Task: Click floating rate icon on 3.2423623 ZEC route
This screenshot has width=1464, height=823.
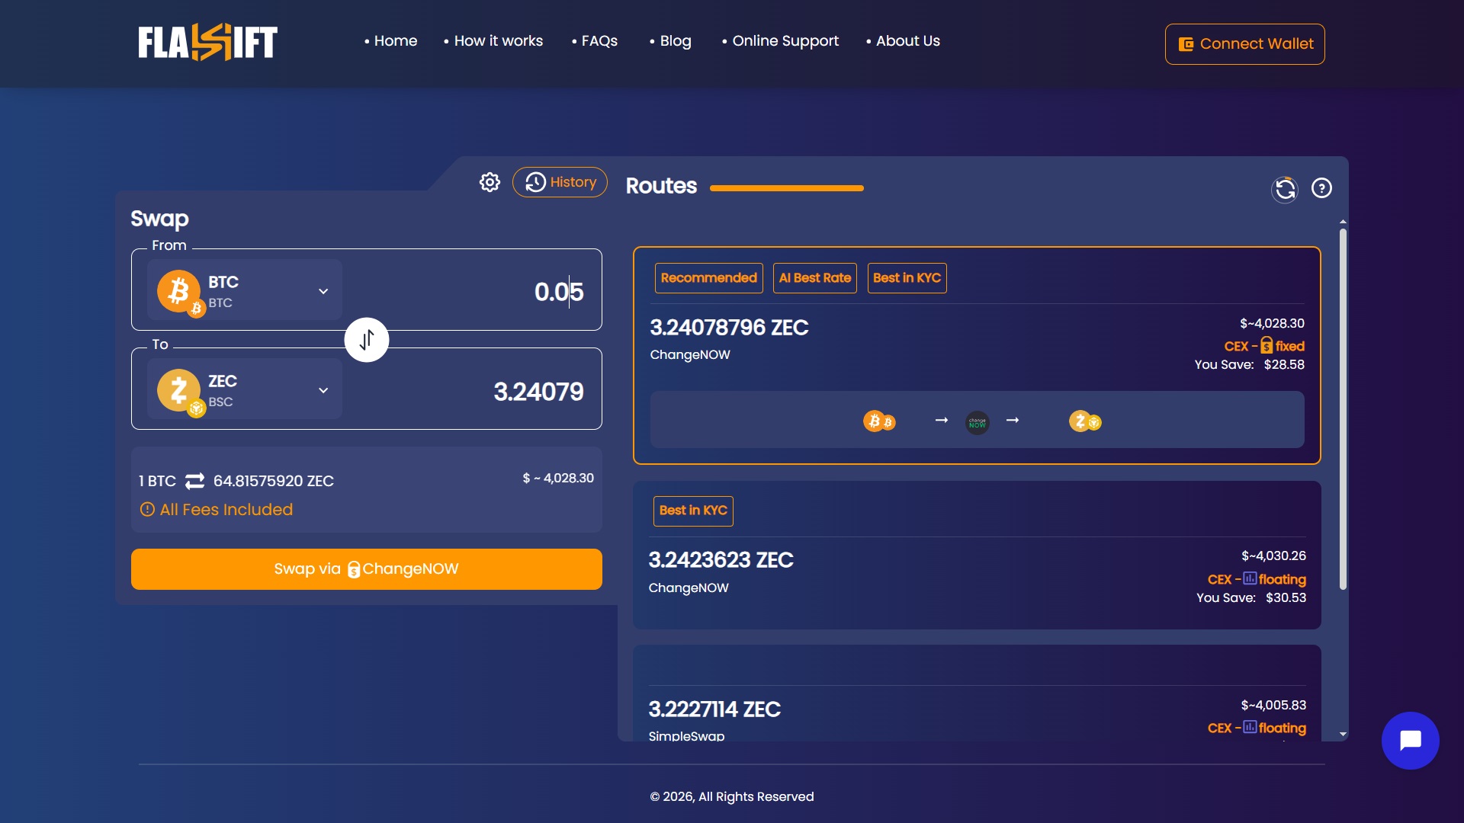Action: tap(1250, 578)
